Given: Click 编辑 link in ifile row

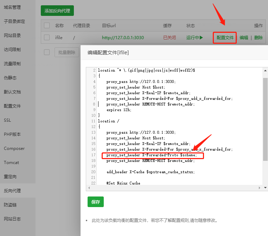Looking at the screenshot, I should click(244, 38).
